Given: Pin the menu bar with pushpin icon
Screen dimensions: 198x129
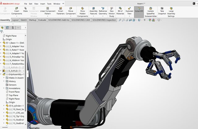Looking at the screenshot, I should (x=63, y=3).
